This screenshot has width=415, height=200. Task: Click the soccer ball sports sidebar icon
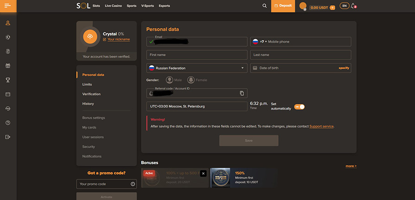coord(8,37)
